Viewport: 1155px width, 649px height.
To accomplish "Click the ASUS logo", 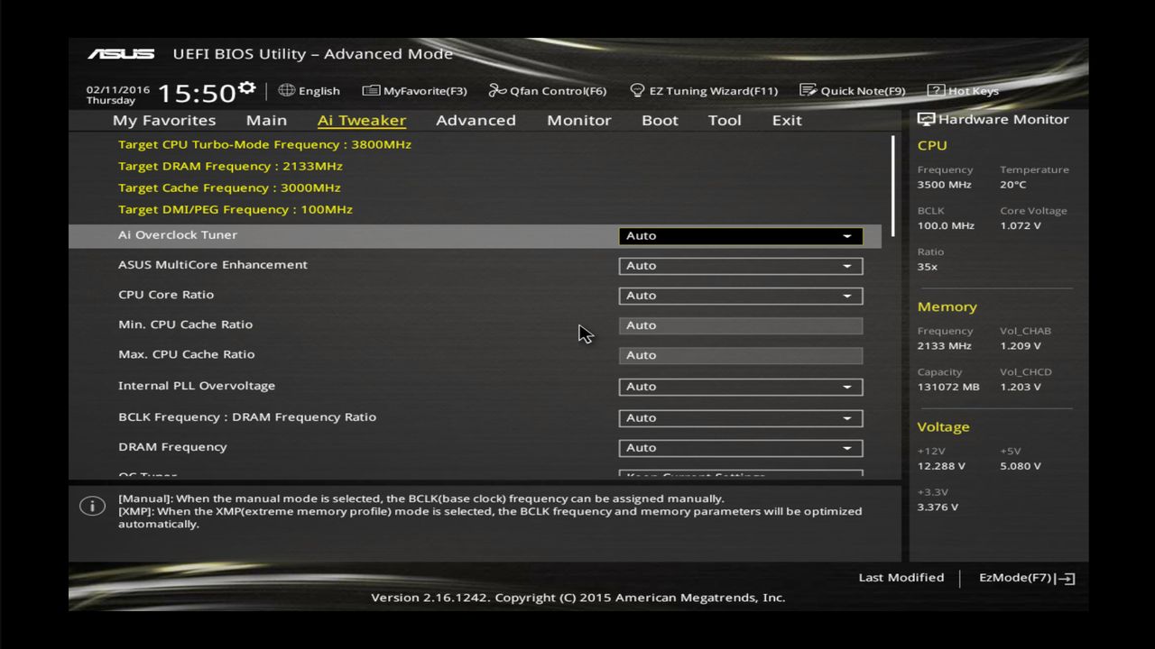I will point(121,54).
